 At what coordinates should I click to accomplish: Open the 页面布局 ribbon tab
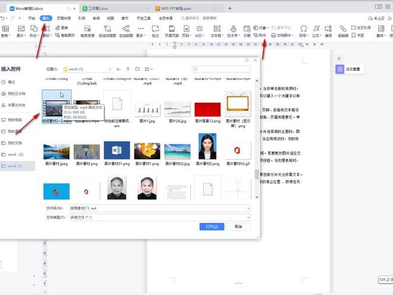64,18
